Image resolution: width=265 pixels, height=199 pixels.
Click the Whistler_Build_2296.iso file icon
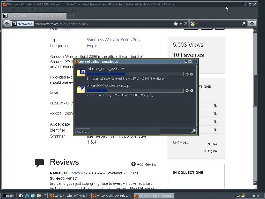click(81, 73)
